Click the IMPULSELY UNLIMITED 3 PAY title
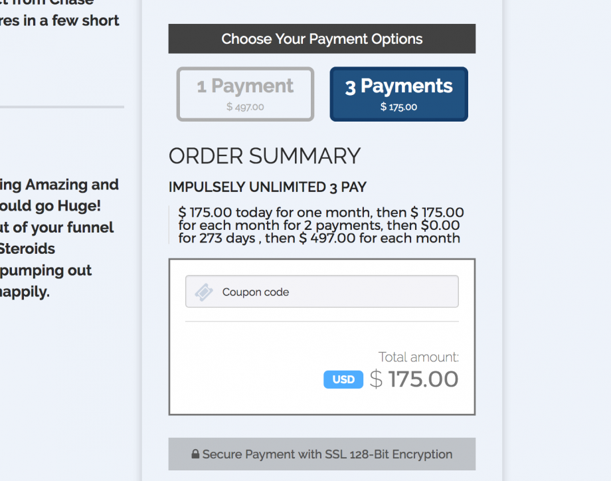The height and width of the screenshot is (481, 611). click(x=268, y=187)
